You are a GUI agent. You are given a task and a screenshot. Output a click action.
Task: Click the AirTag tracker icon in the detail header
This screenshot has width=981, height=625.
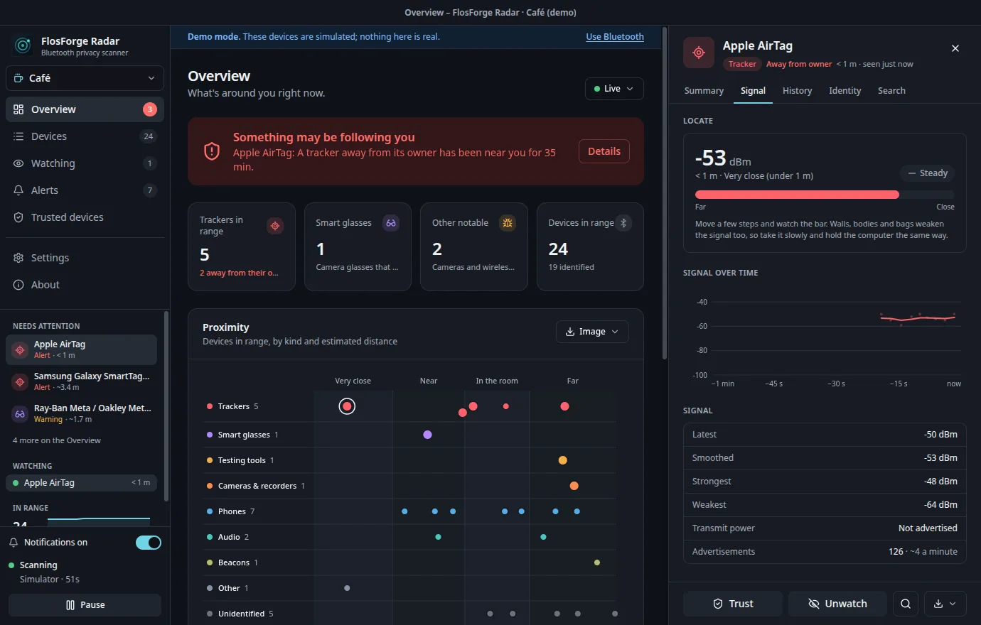coord(699,53)
